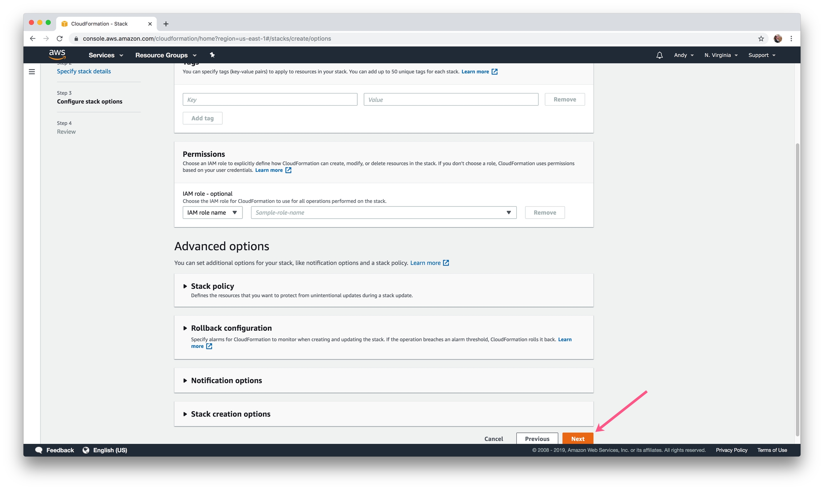Open the Support menu
Image resolution: width=824 pixels, height=490 pixels.
pyautogui.click(x=762, y=55)
